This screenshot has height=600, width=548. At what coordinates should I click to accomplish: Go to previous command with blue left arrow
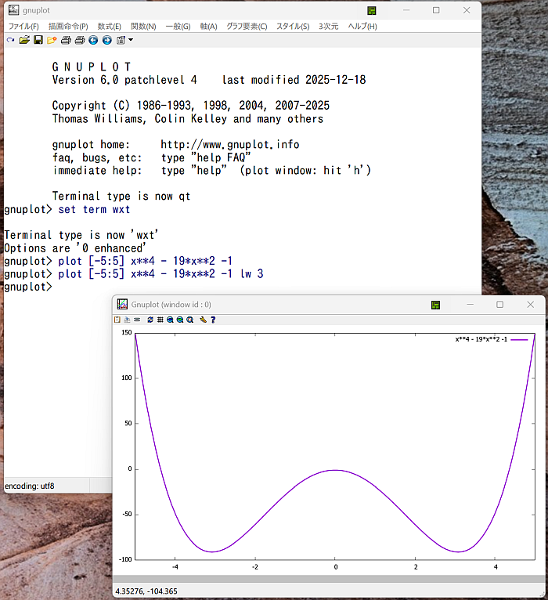(93, 40)
